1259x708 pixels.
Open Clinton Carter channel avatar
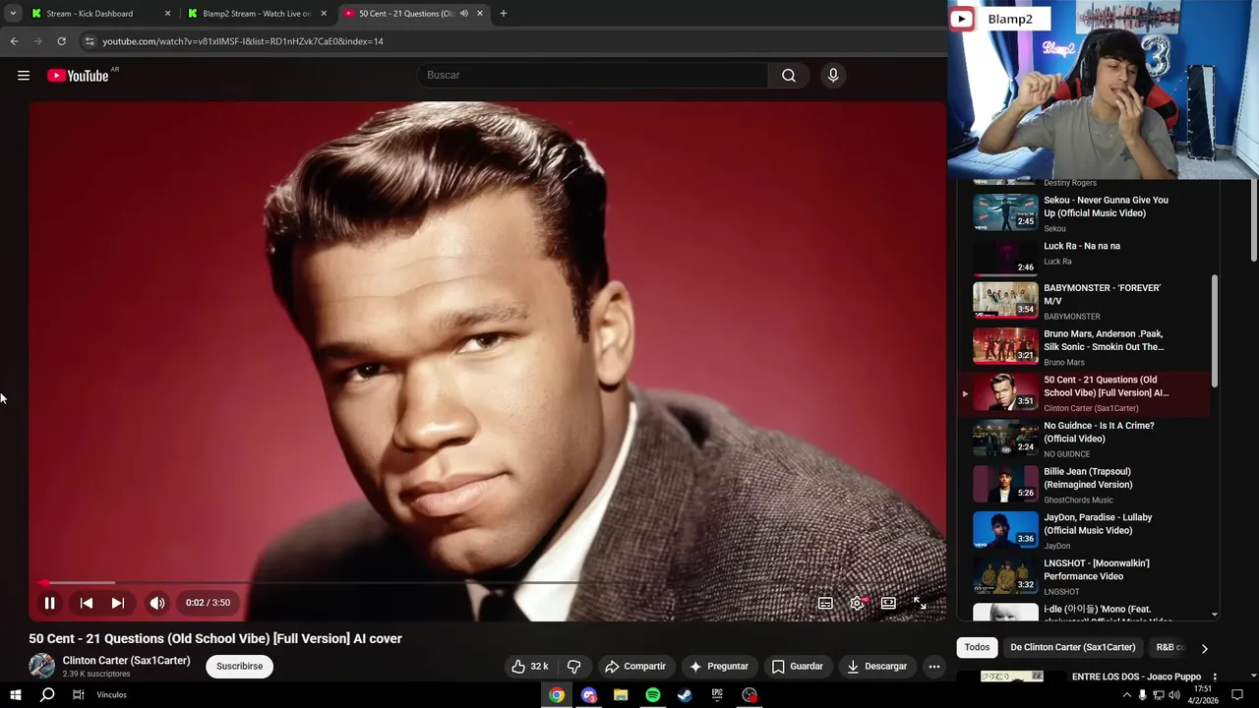point(41,666)
